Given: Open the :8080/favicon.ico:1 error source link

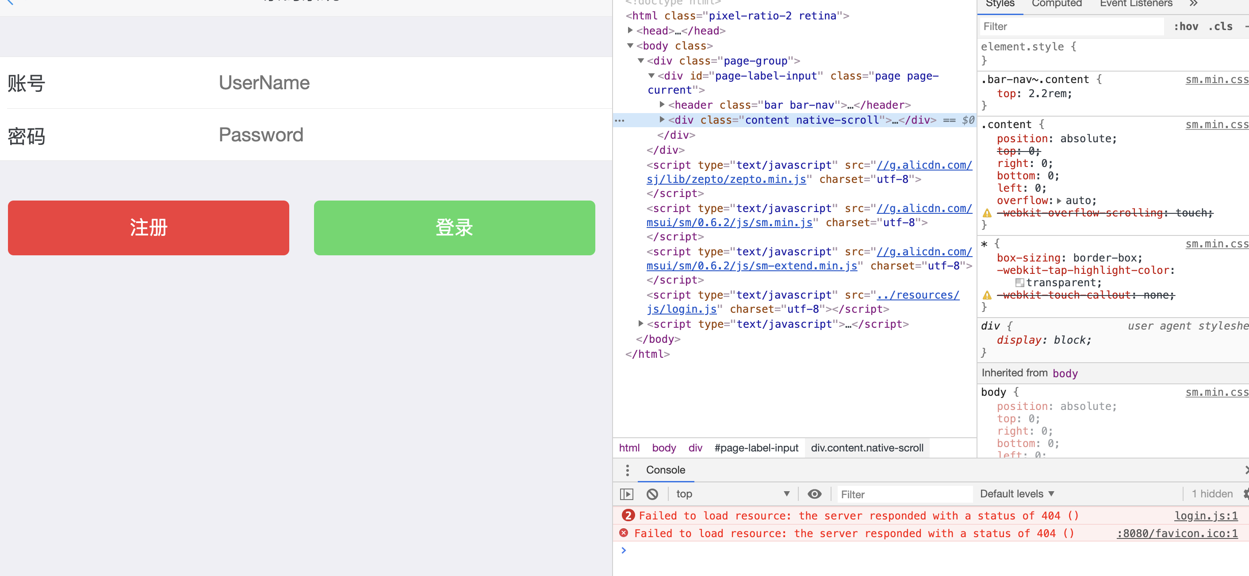Looking at the screenshot, I should point(1177,533).
